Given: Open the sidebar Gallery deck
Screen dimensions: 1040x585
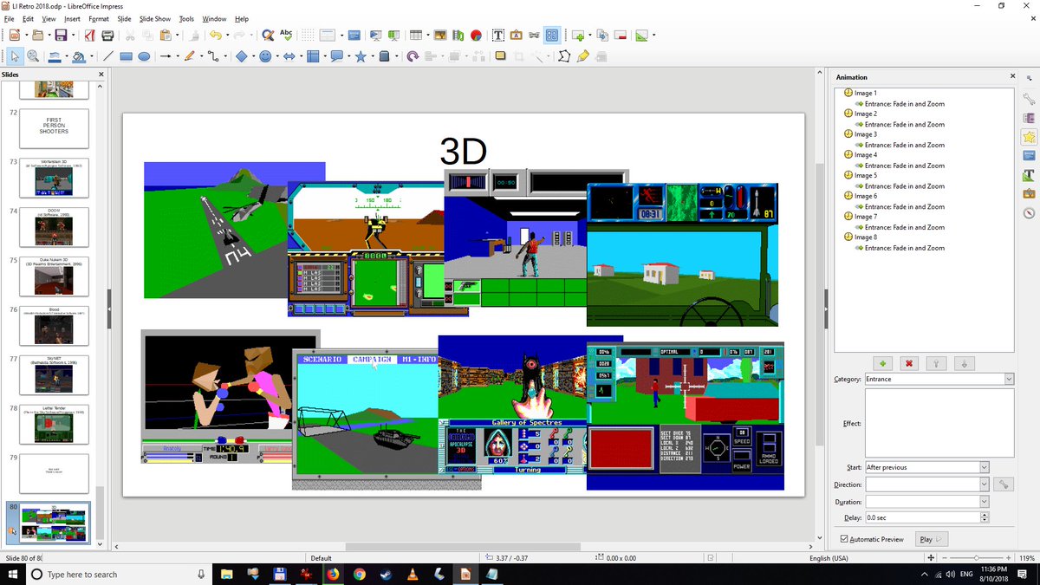Looking at the screenshot, I should click(1029, 194).
